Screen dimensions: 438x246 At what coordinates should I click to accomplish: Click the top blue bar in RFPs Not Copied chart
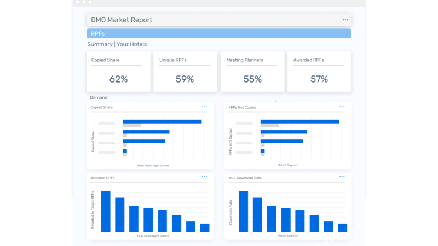click(299, 121)
